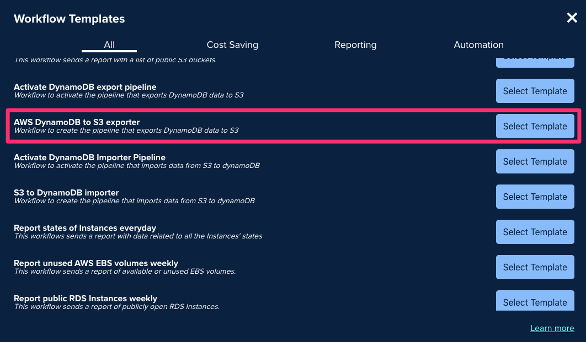Click the AWS DynamoDB to S3 exporter title
Image resolution: width=586 pixels, height=342 pixels.
tap(77, 122)
